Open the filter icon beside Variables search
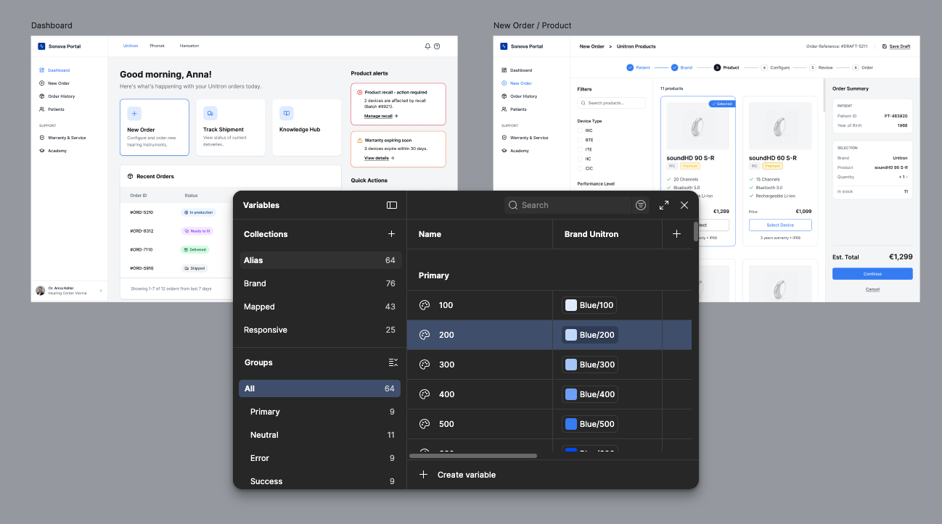 click(x=641, y=205)
